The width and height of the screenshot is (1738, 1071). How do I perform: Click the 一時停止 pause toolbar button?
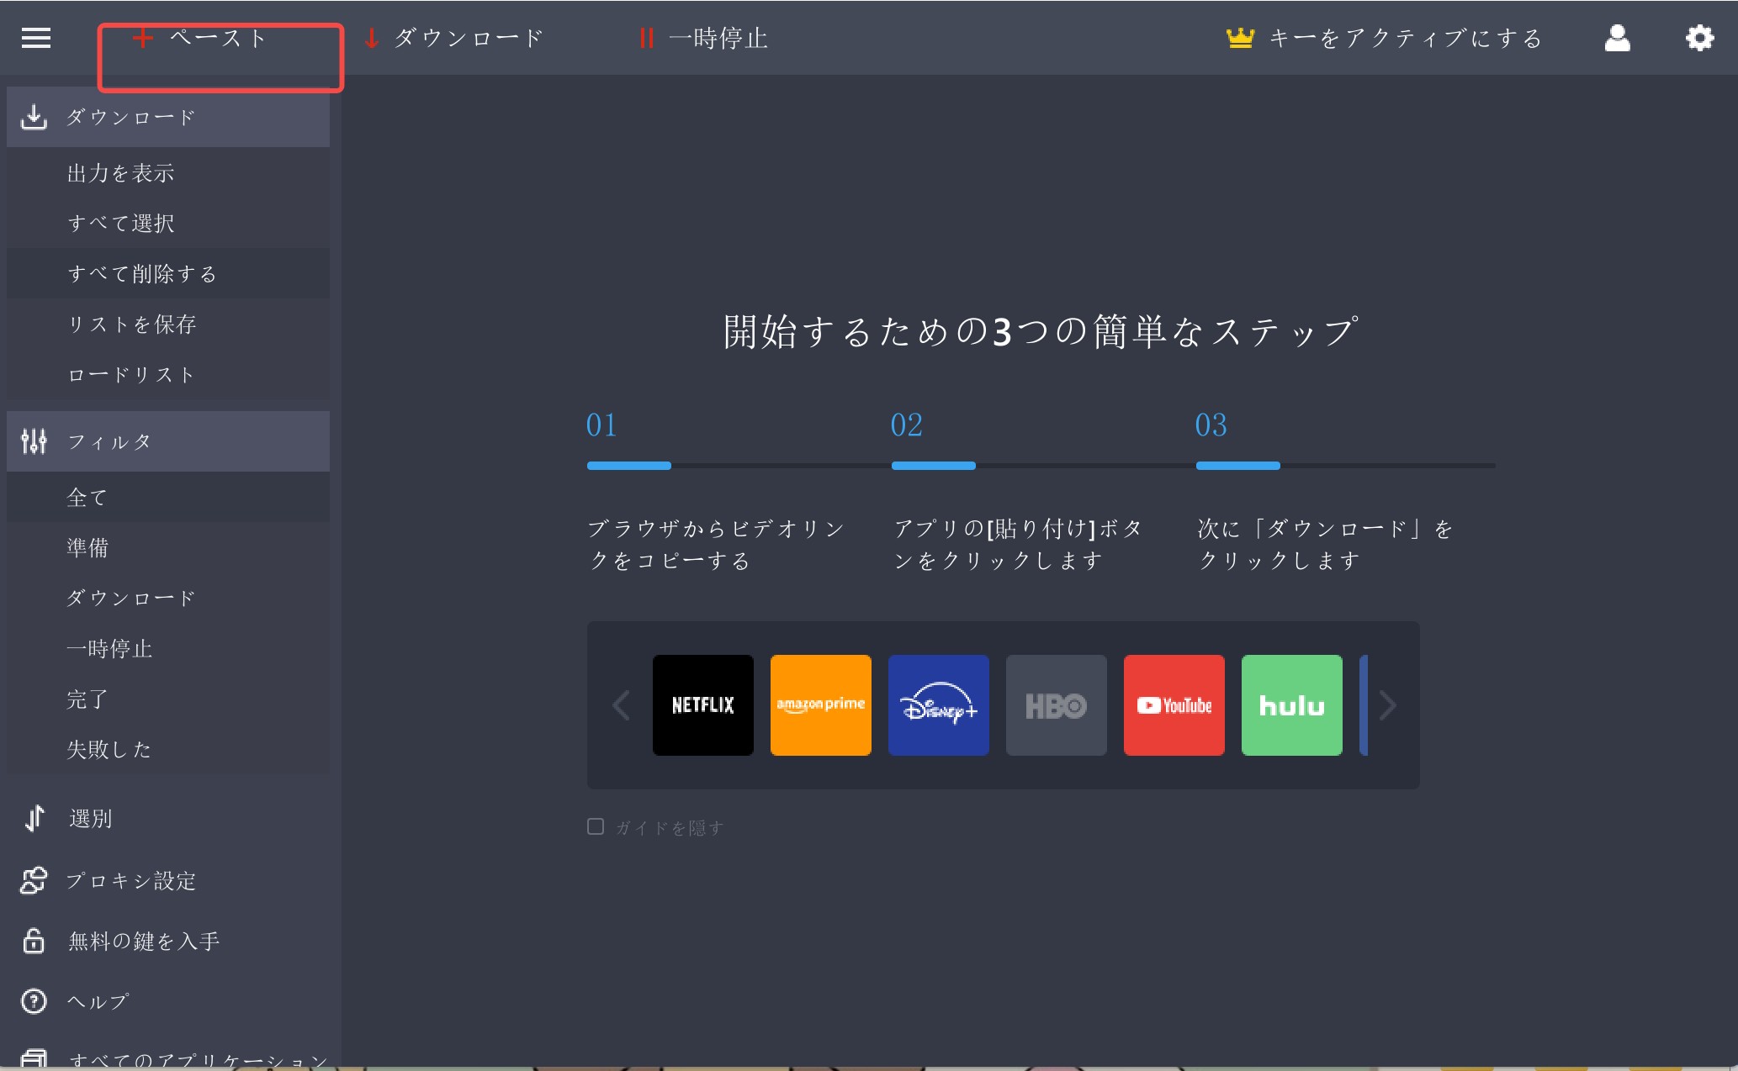coord(703,38)
